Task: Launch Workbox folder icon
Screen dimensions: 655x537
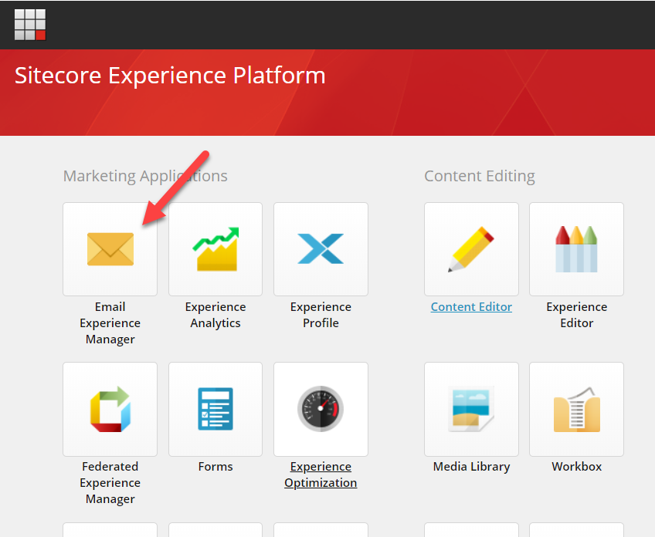Action: pyautogui.click(x=576, y=409)
